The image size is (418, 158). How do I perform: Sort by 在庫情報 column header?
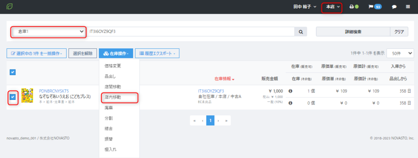224,79
